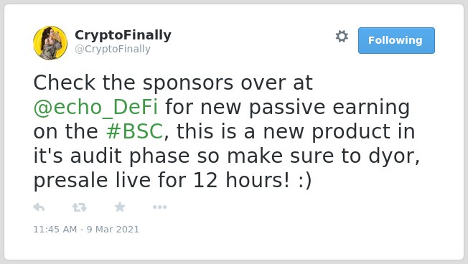Viewport: 468px width, 264px height.
Task: Favorite the tweet with the star icon
Action: (x=120, y=207)
